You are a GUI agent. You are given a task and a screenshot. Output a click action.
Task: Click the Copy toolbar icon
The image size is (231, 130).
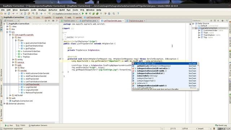[x=25, y=14]
